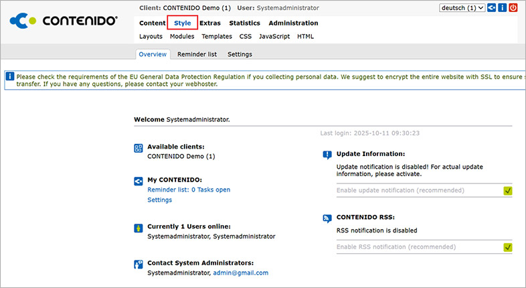Screen dimensions: 526x288
Task: Click the Available clients icon
Action: 139,148
